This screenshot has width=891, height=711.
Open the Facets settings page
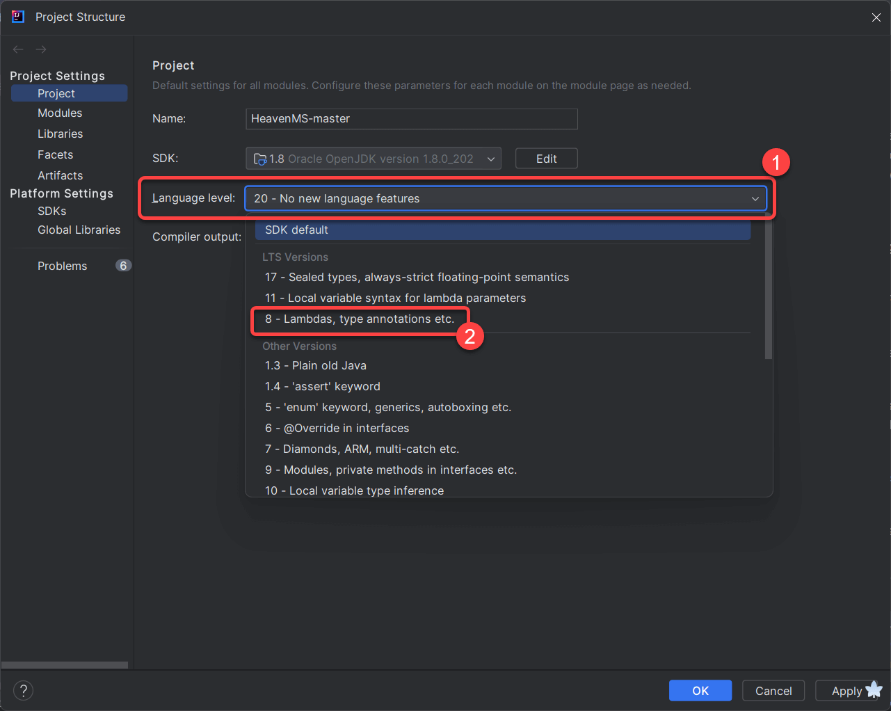click(55, 154)
